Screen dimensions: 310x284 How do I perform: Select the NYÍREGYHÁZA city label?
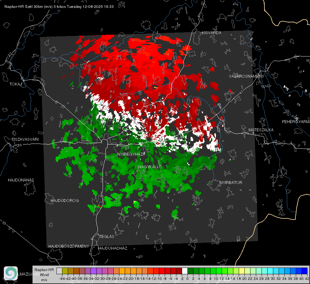coord(131,154)
